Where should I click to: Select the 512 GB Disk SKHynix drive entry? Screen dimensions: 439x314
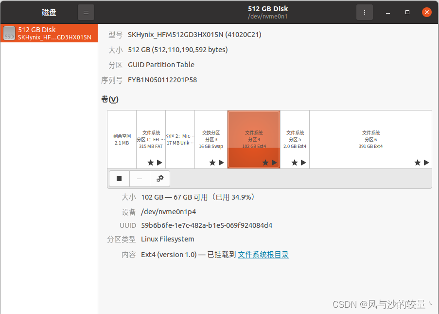pos(49,33)
